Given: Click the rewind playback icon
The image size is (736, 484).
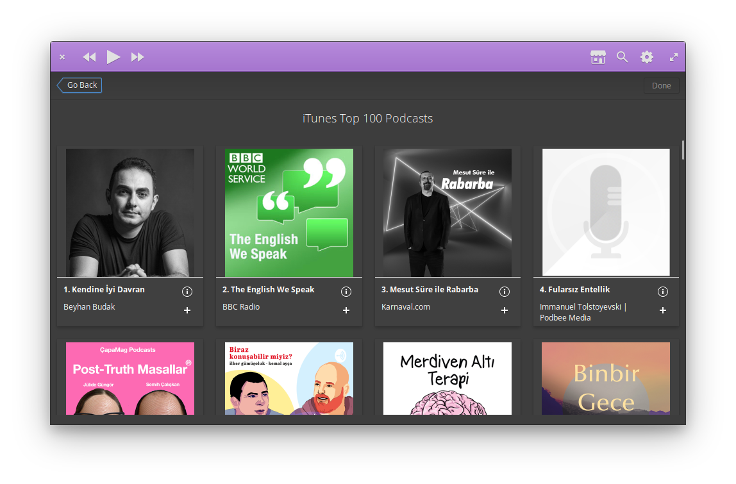Looking at the screenshot, I should 89,57.
